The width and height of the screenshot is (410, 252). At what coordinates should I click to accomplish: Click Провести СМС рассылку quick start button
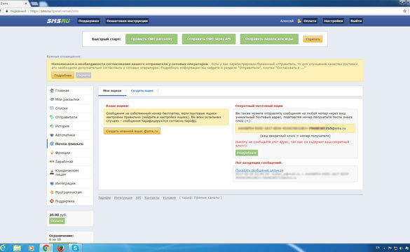[x=151, y=39]
